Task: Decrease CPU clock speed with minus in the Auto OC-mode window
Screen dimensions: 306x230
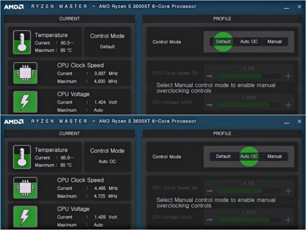Action: point(210,191)
